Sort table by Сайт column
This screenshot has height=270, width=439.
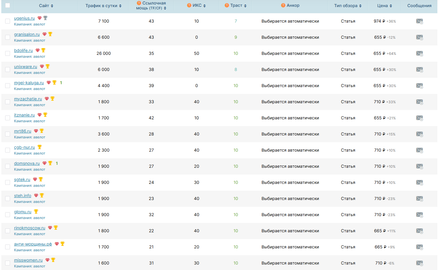(x=46, y=6)
